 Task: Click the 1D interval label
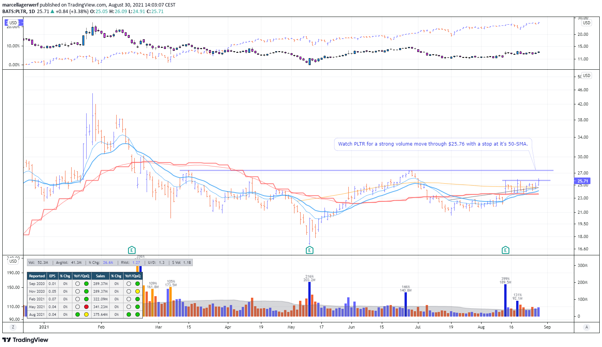click(x=32, y=12)
